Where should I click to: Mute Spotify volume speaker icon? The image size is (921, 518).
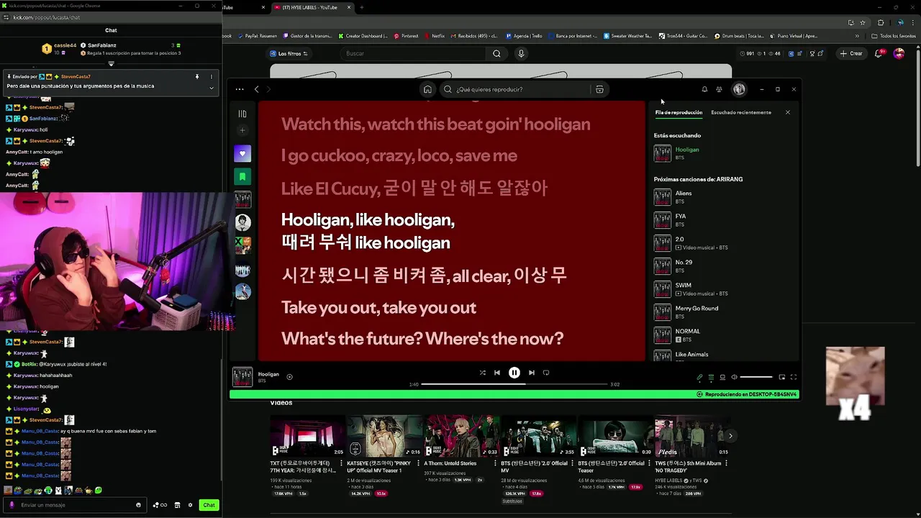click(x=734, y=377)
